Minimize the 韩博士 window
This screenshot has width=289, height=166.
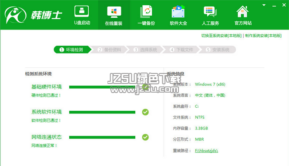[x=274, y=6]
